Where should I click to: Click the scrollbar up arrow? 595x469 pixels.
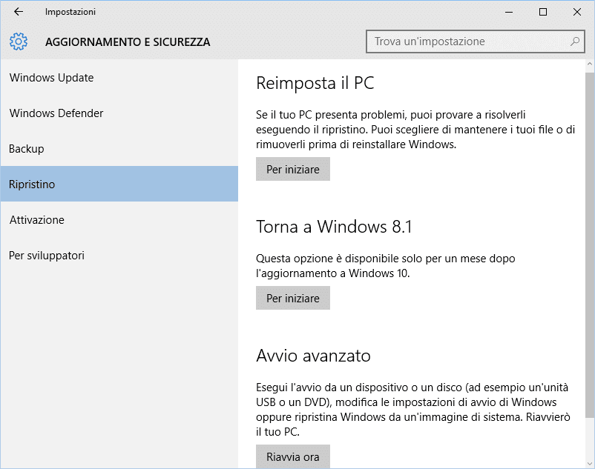tap(590, 65)
